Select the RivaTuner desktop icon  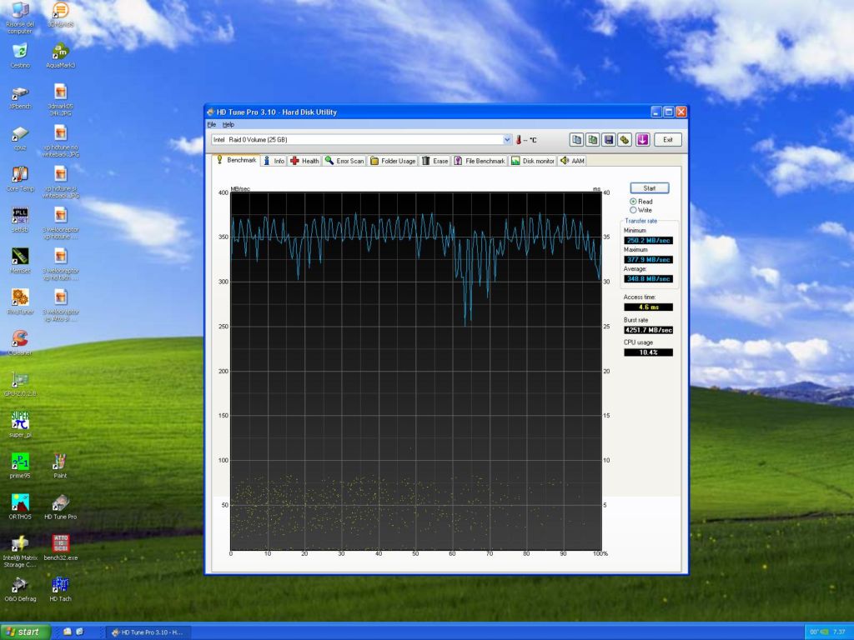click(x=20, y=302)
